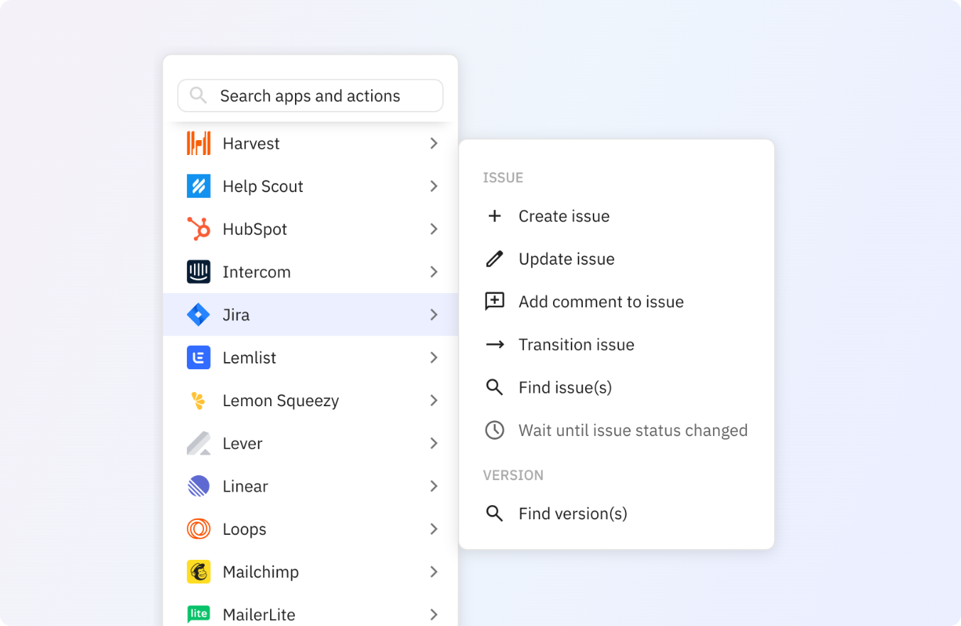Expand the MailerLite row chevron

click(x=434, y=615)
